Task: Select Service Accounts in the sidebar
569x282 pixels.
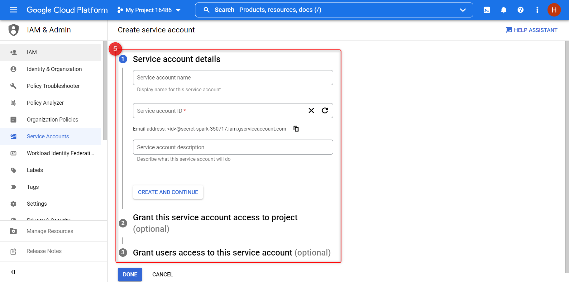Action: [x=48, y=136]
